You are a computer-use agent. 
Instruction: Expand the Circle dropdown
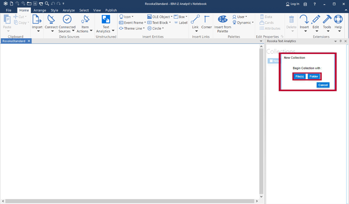163,28
